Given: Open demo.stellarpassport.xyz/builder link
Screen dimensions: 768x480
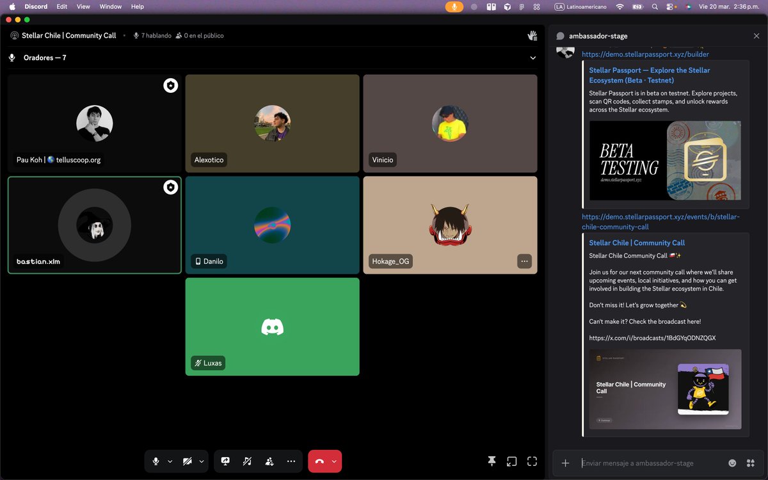Looking at the screenshot, I should pyautogui.click(x=645, y=54).
